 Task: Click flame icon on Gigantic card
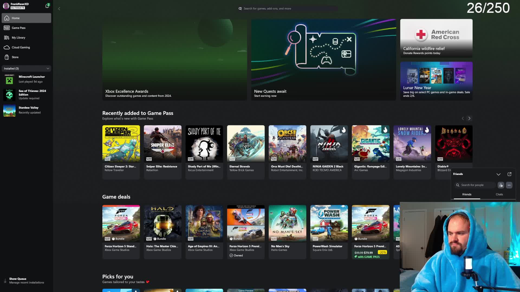click(385, 130)
